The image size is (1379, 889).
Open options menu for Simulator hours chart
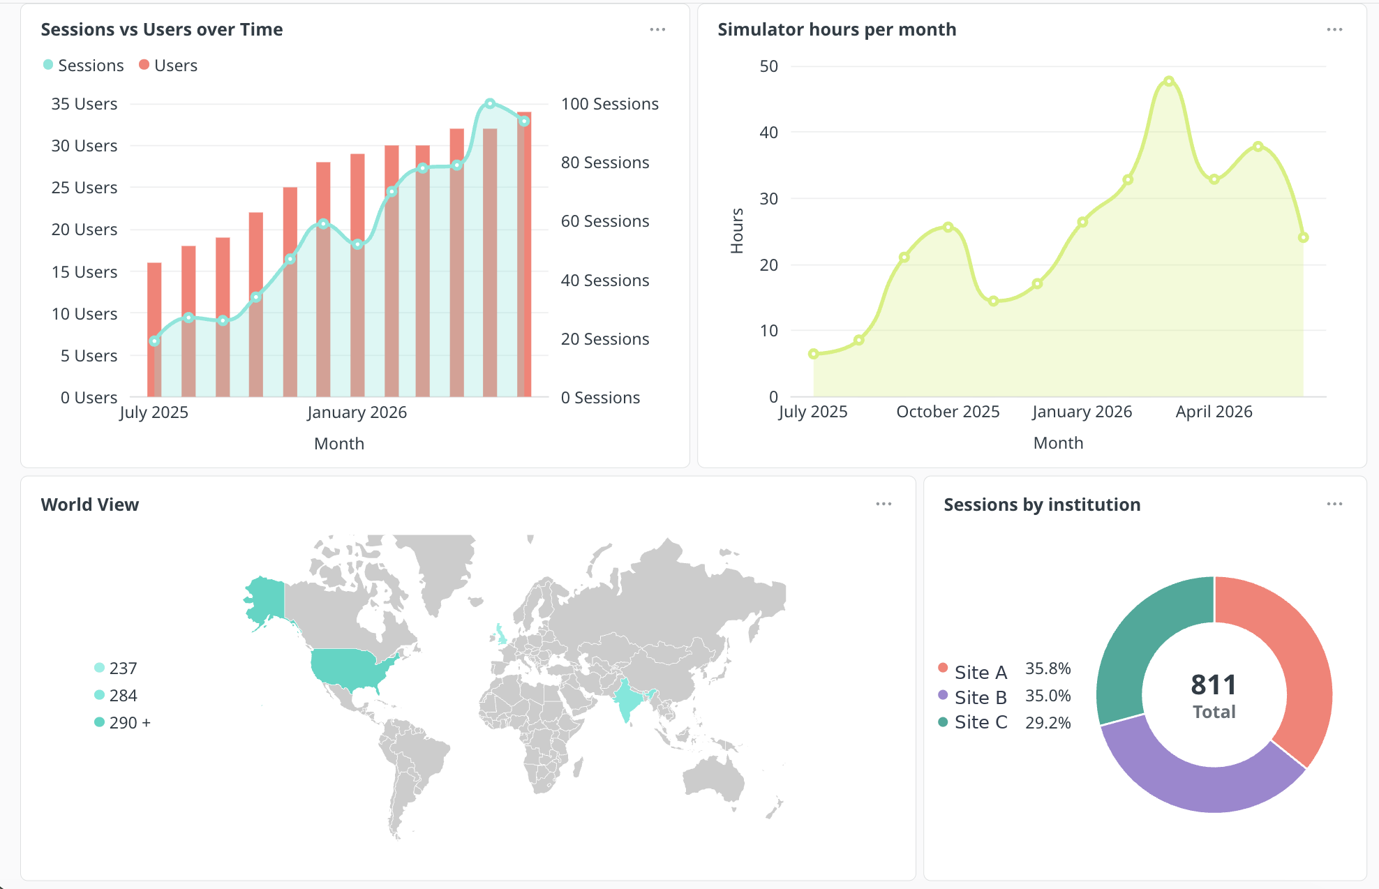(1334, 29)
